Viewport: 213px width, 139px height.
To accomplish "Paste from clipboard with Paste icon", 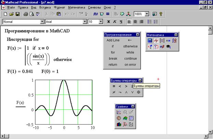I will 59,14.
